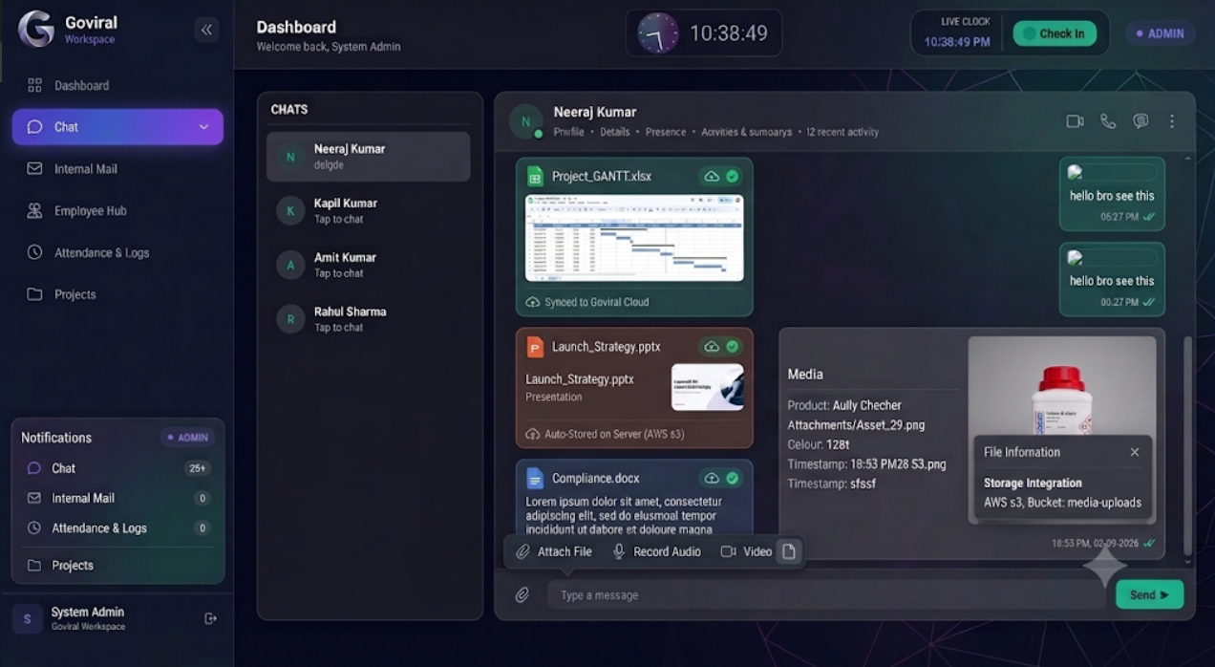The image size is (1215, 667).
Task: Expand the Chat sidebar dropdown chevron
Action: tap(203, 127)
